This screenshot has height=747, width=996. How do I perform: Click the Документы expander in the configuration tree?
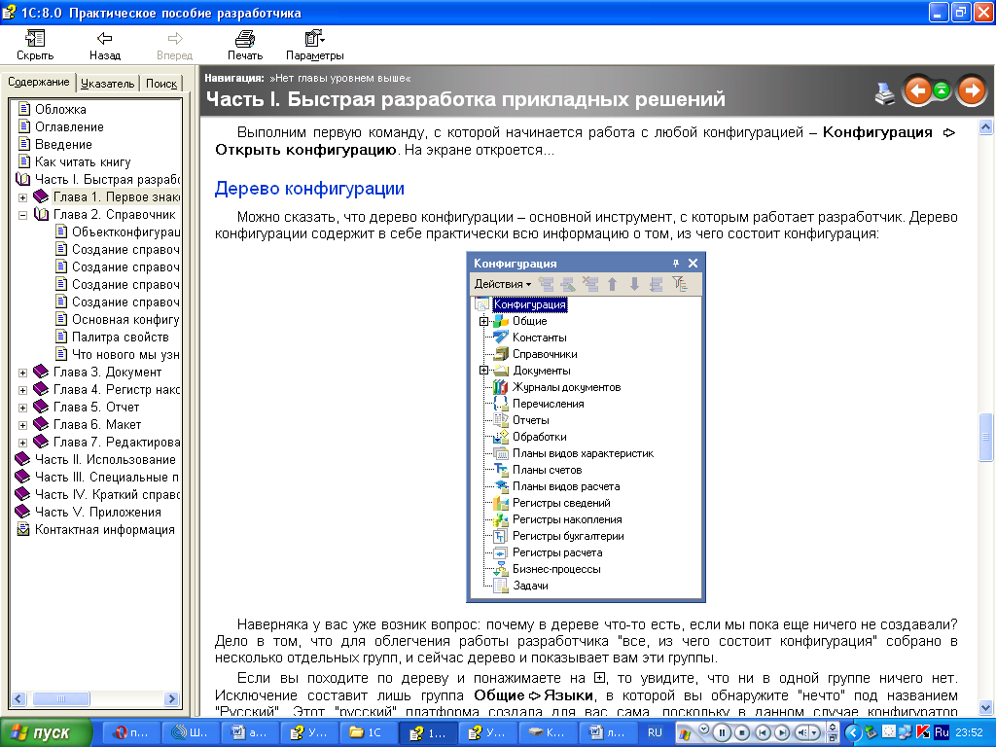(483, 371)
